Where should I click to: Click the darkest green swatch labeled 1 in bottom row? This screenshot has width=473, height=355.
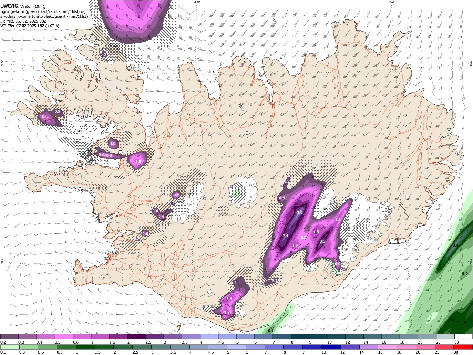85,347
